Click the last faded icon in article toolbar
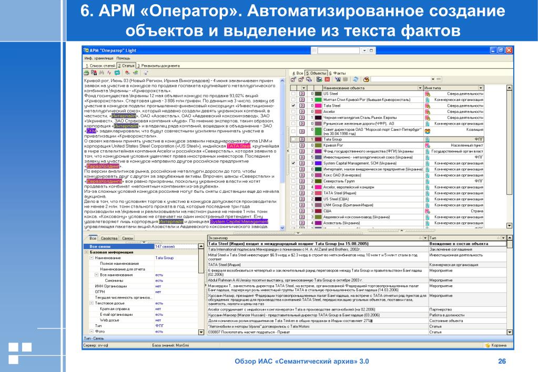The width and height of the screenshot is (538, 372). 146,73
